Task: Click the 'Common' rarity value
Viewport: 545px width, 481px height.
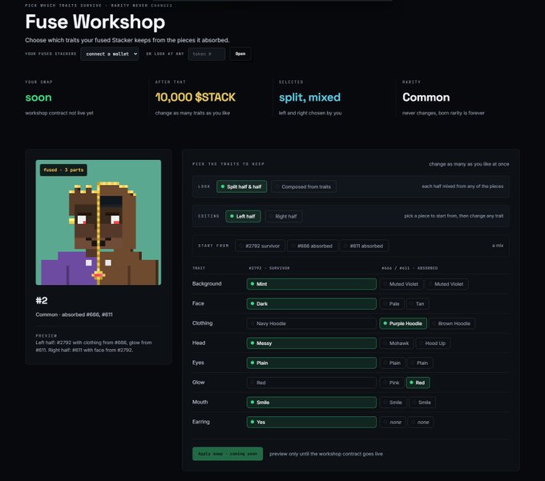Action: click(x=426, y=98)
